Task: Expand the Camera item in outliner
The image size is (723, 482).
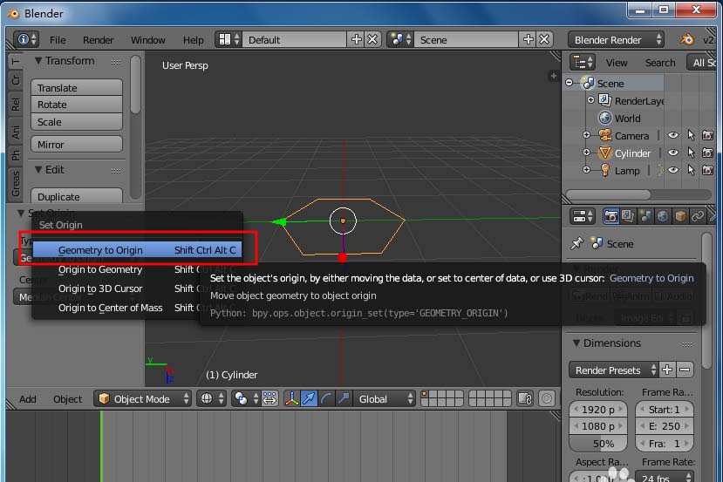Action: tap(587, 136)
